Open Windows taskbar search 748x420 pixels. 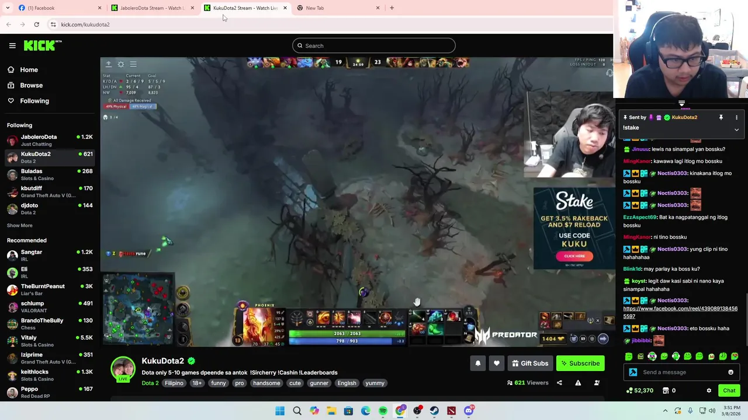tap(297, 411)
